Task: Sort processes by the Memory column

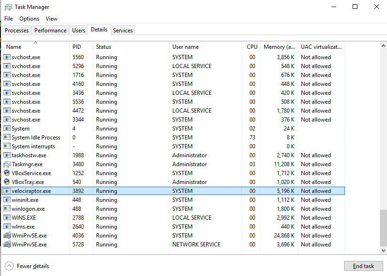Action: click(279, 46)
